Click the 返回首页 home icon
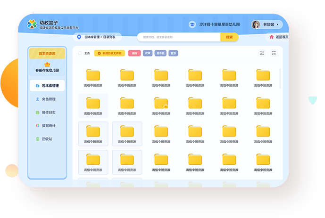The height and width of the screenshot is (218, 325). tap(271, 37)
